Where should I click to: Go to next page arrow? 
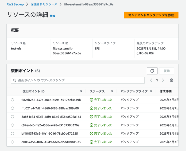point(163,80)
